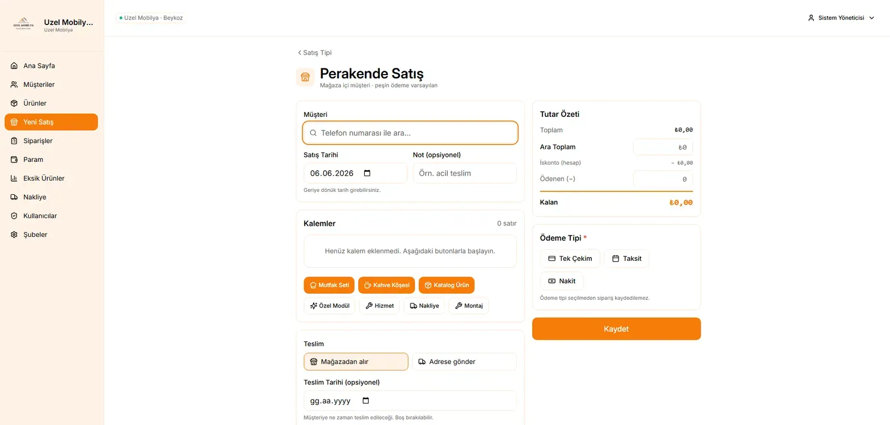
Task: Click the search icon in Müşteri field
Action: click(313, 133)
